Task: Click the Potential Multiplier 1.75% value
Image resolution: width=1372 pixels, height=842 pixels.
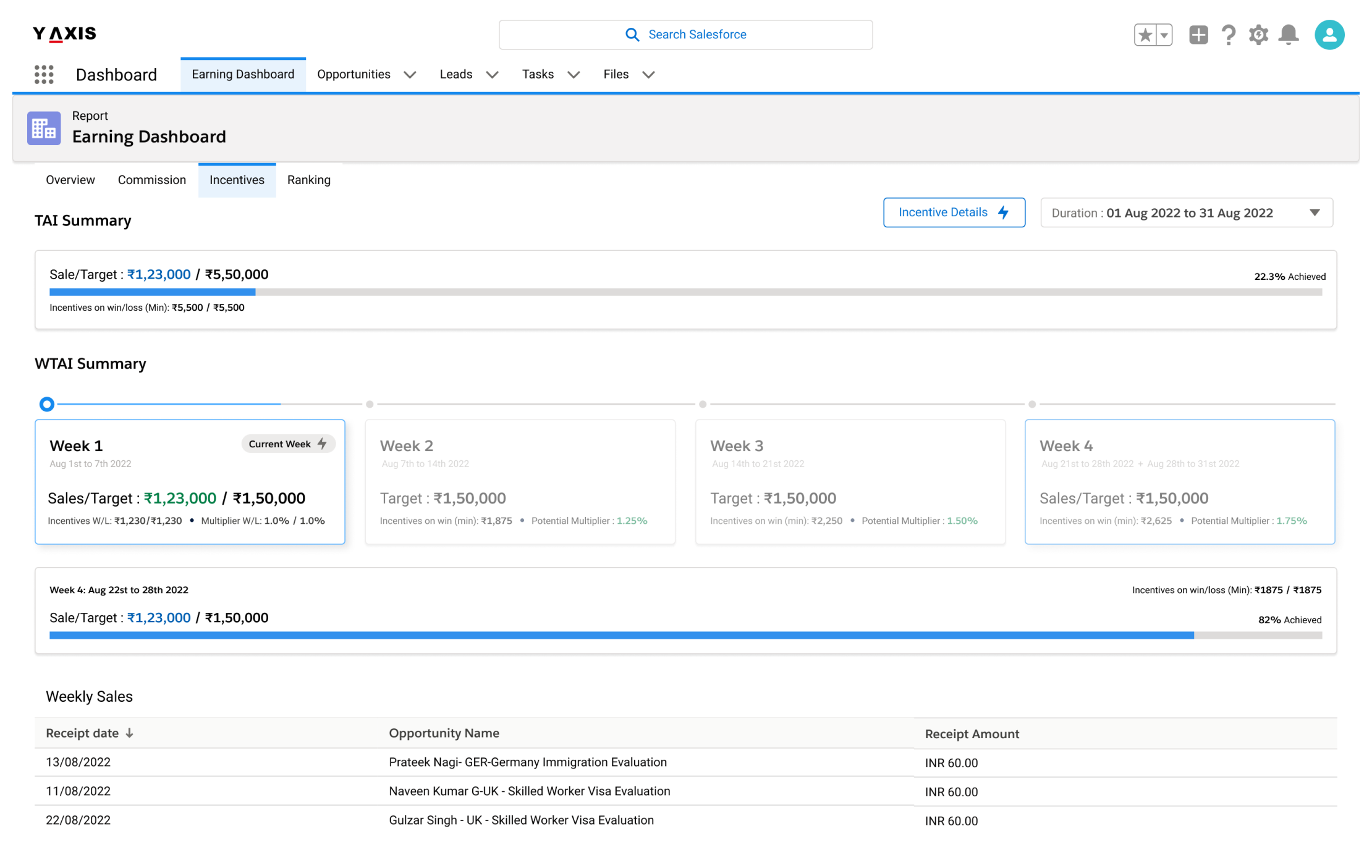Action: (x=1292, y=521)
